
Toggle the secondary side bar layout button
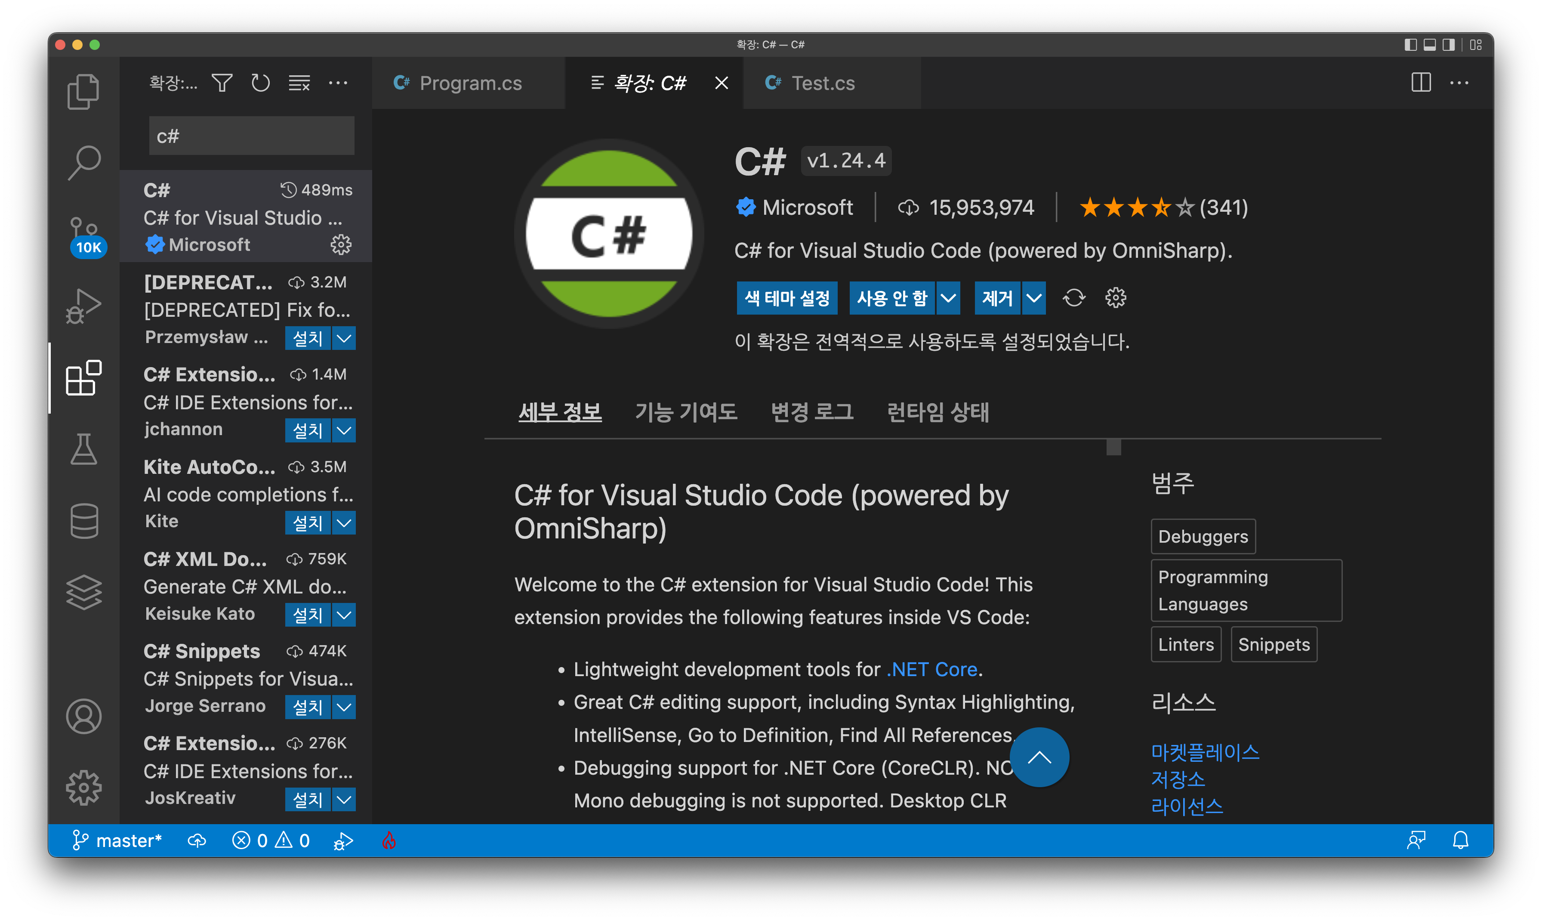pyautogui.click(x=1448, y=45)
